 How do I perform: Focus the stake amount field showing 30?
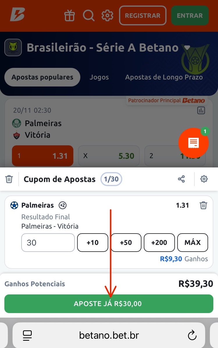48,243
